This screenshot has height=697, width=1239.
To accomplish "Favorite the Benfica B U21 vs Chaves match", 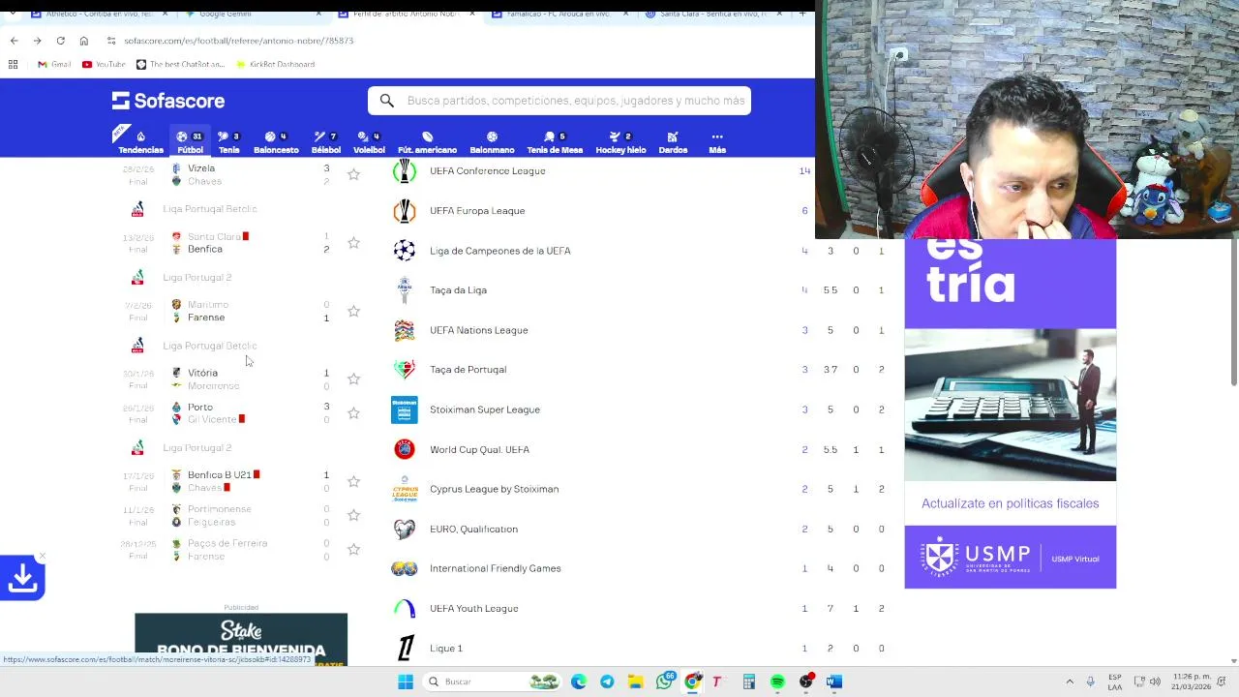I will pyautogui.click(x=353, y=481).
